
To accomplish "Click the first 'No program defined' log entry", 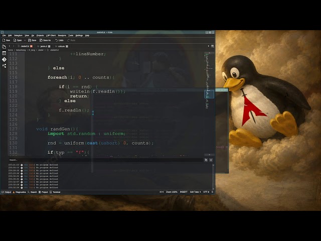I will tap(47, 165).
